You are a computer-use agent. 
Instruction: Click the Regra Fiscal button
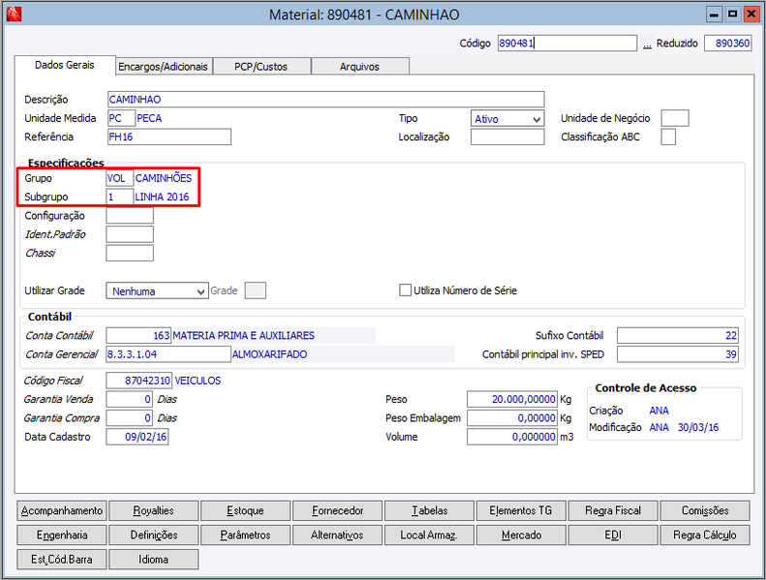point(613,510)
